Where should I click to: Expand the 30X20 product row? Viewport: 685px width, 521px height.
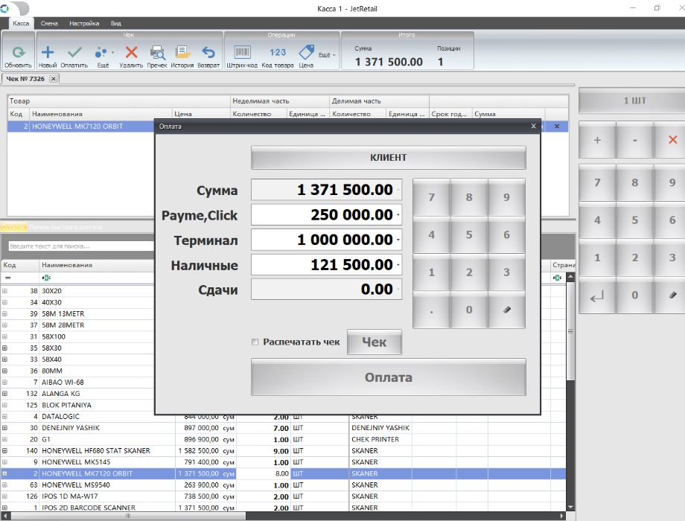(x=4, y=291)
